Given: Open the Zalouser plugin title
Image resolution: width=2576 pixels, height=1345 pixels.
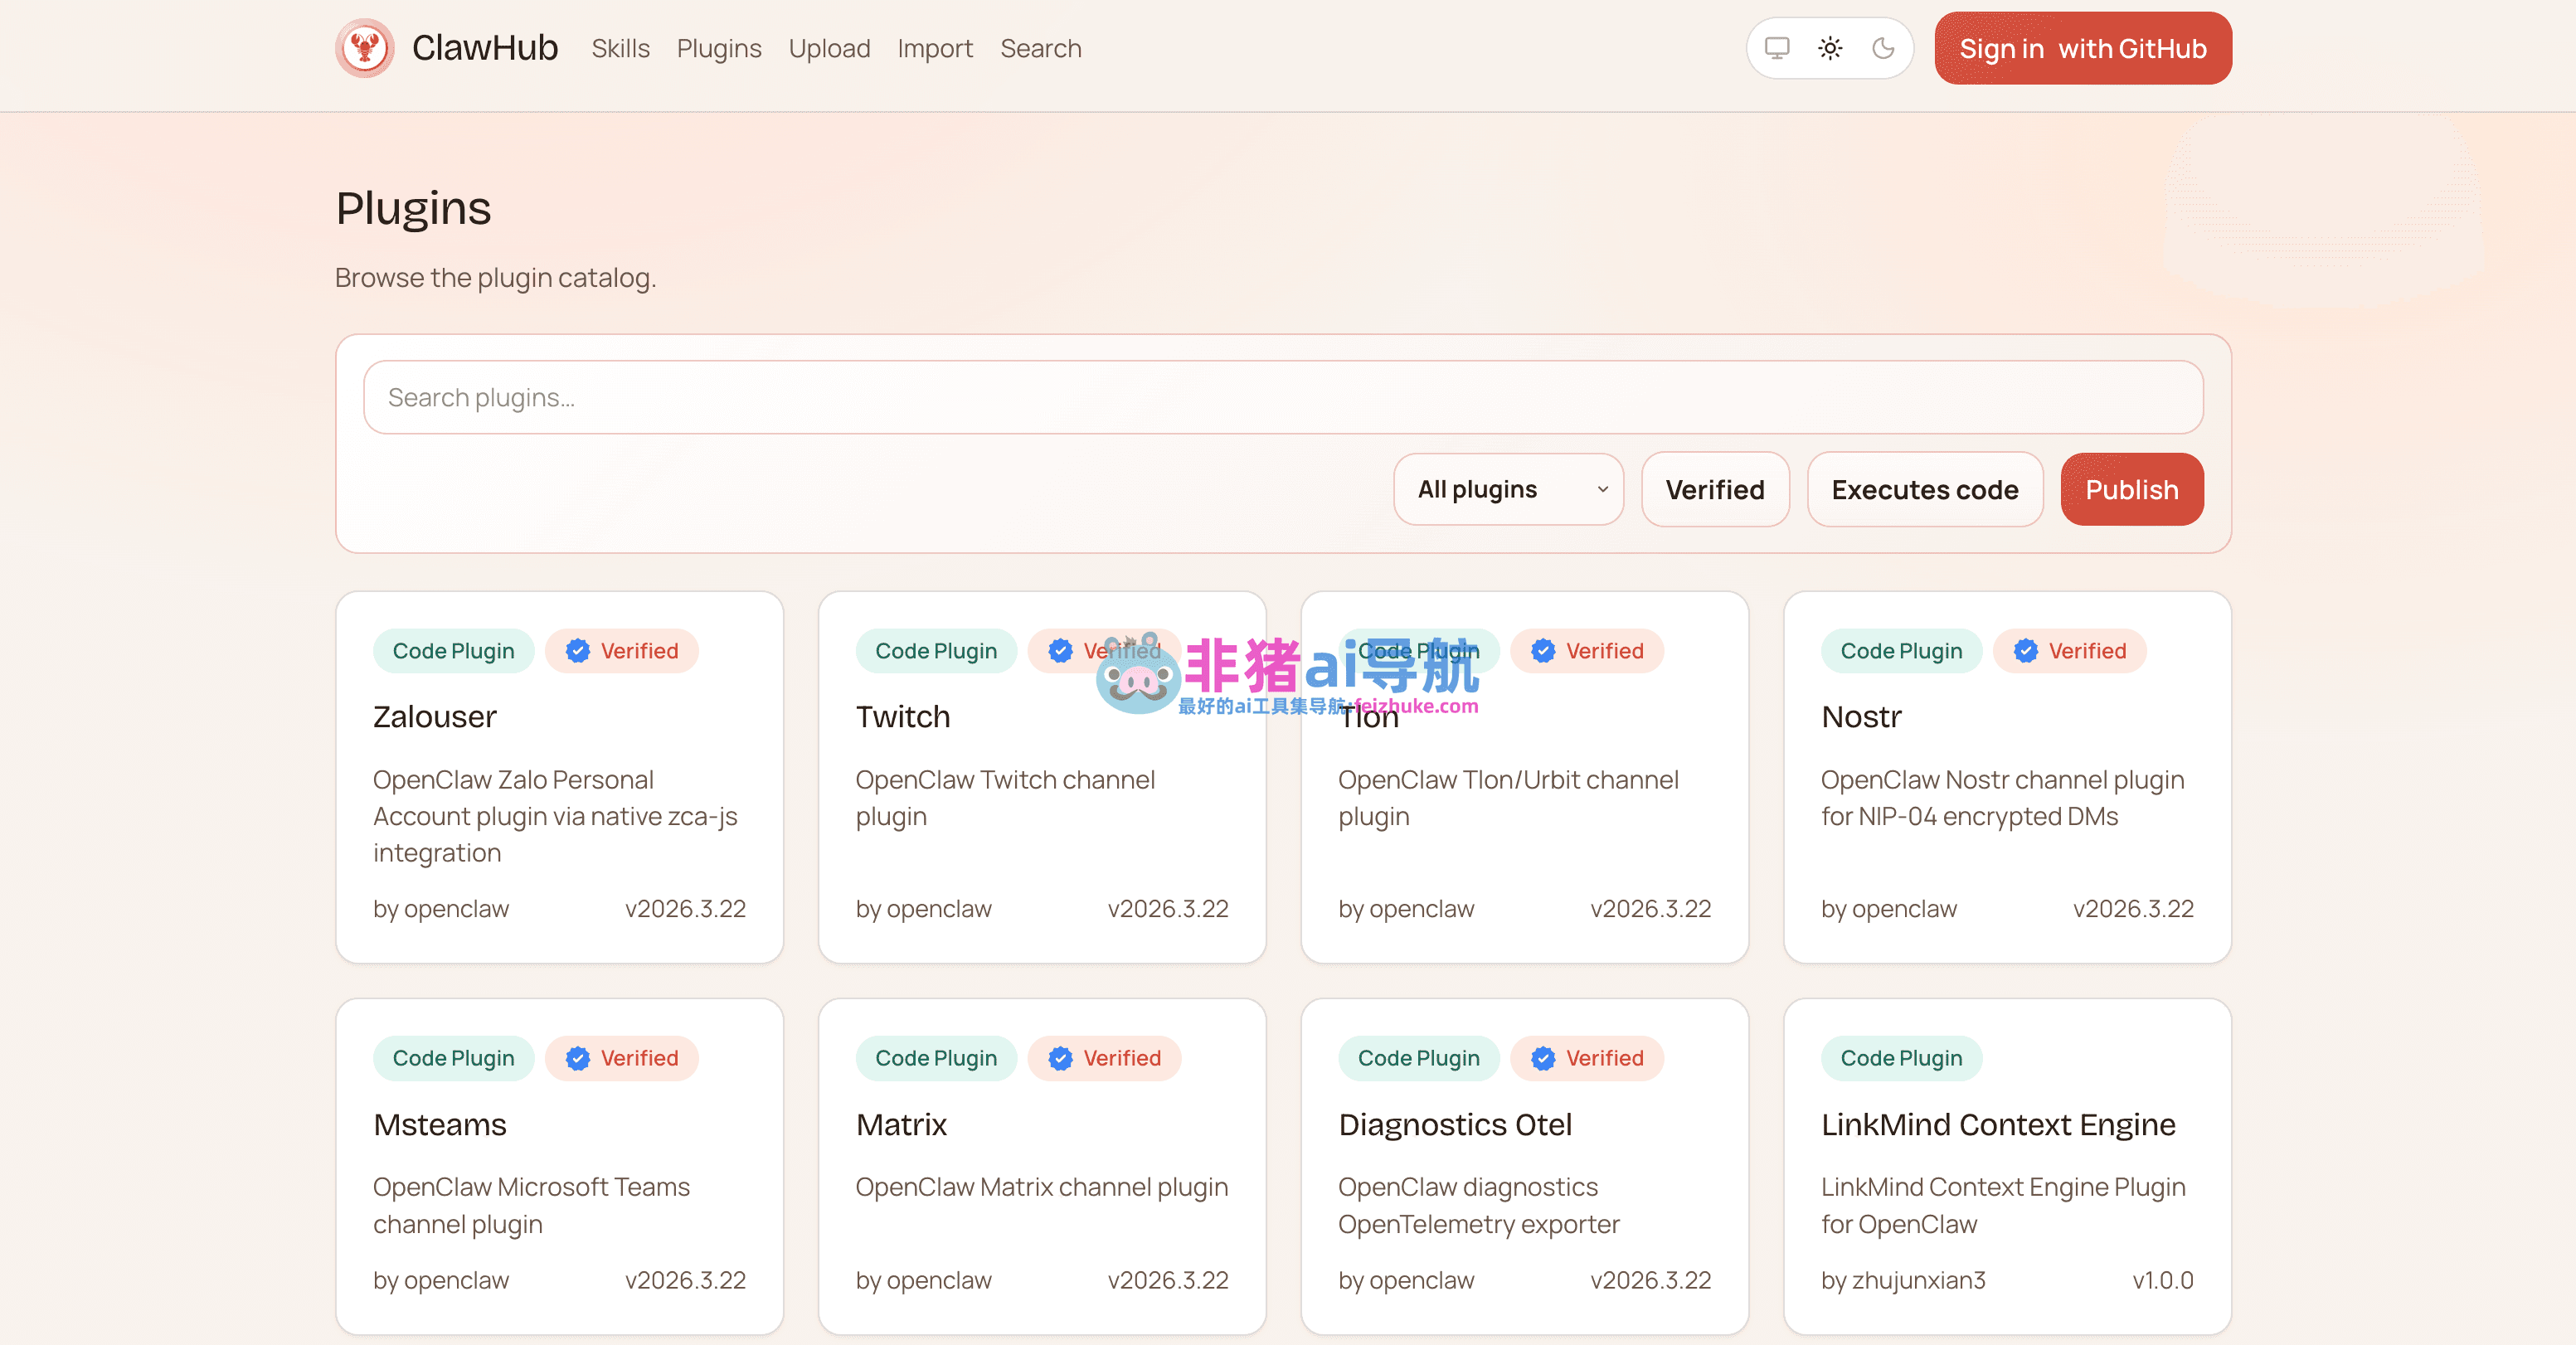Looking at the screenshot, I should (435, 717).
